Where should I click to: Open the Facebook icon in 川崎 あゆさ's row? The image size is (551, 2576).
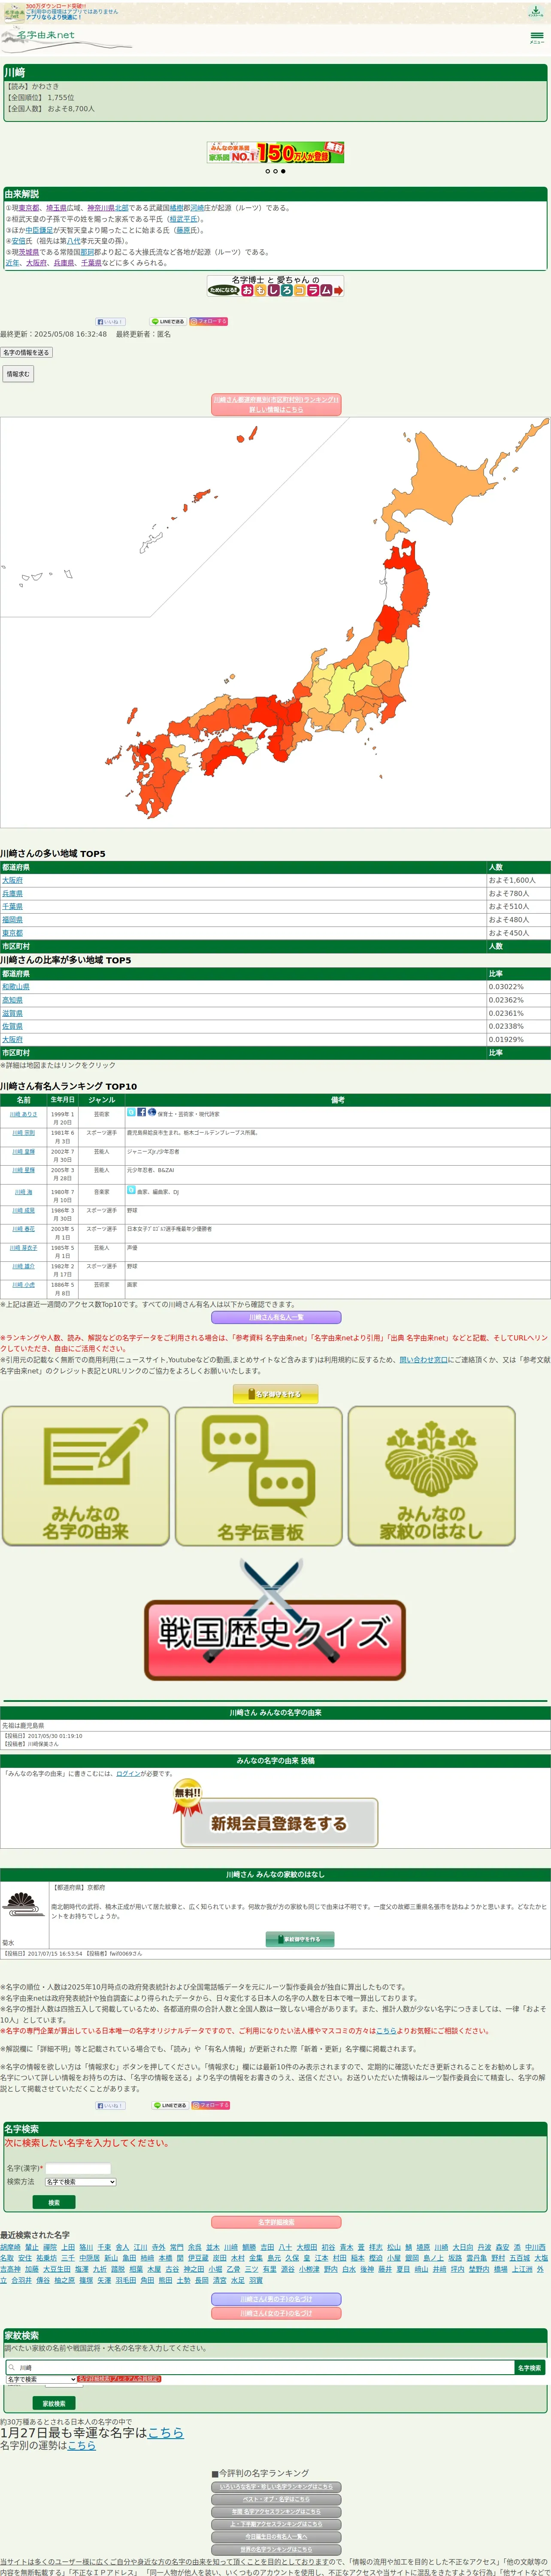point(141,1112)
